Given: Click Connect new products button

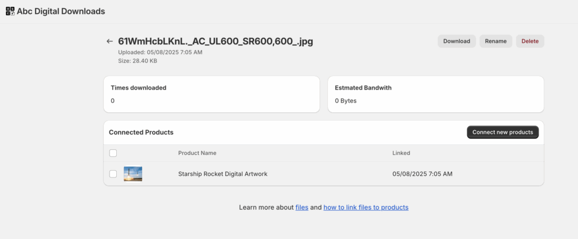Looking at the screenshot, I should pos(503,132).
